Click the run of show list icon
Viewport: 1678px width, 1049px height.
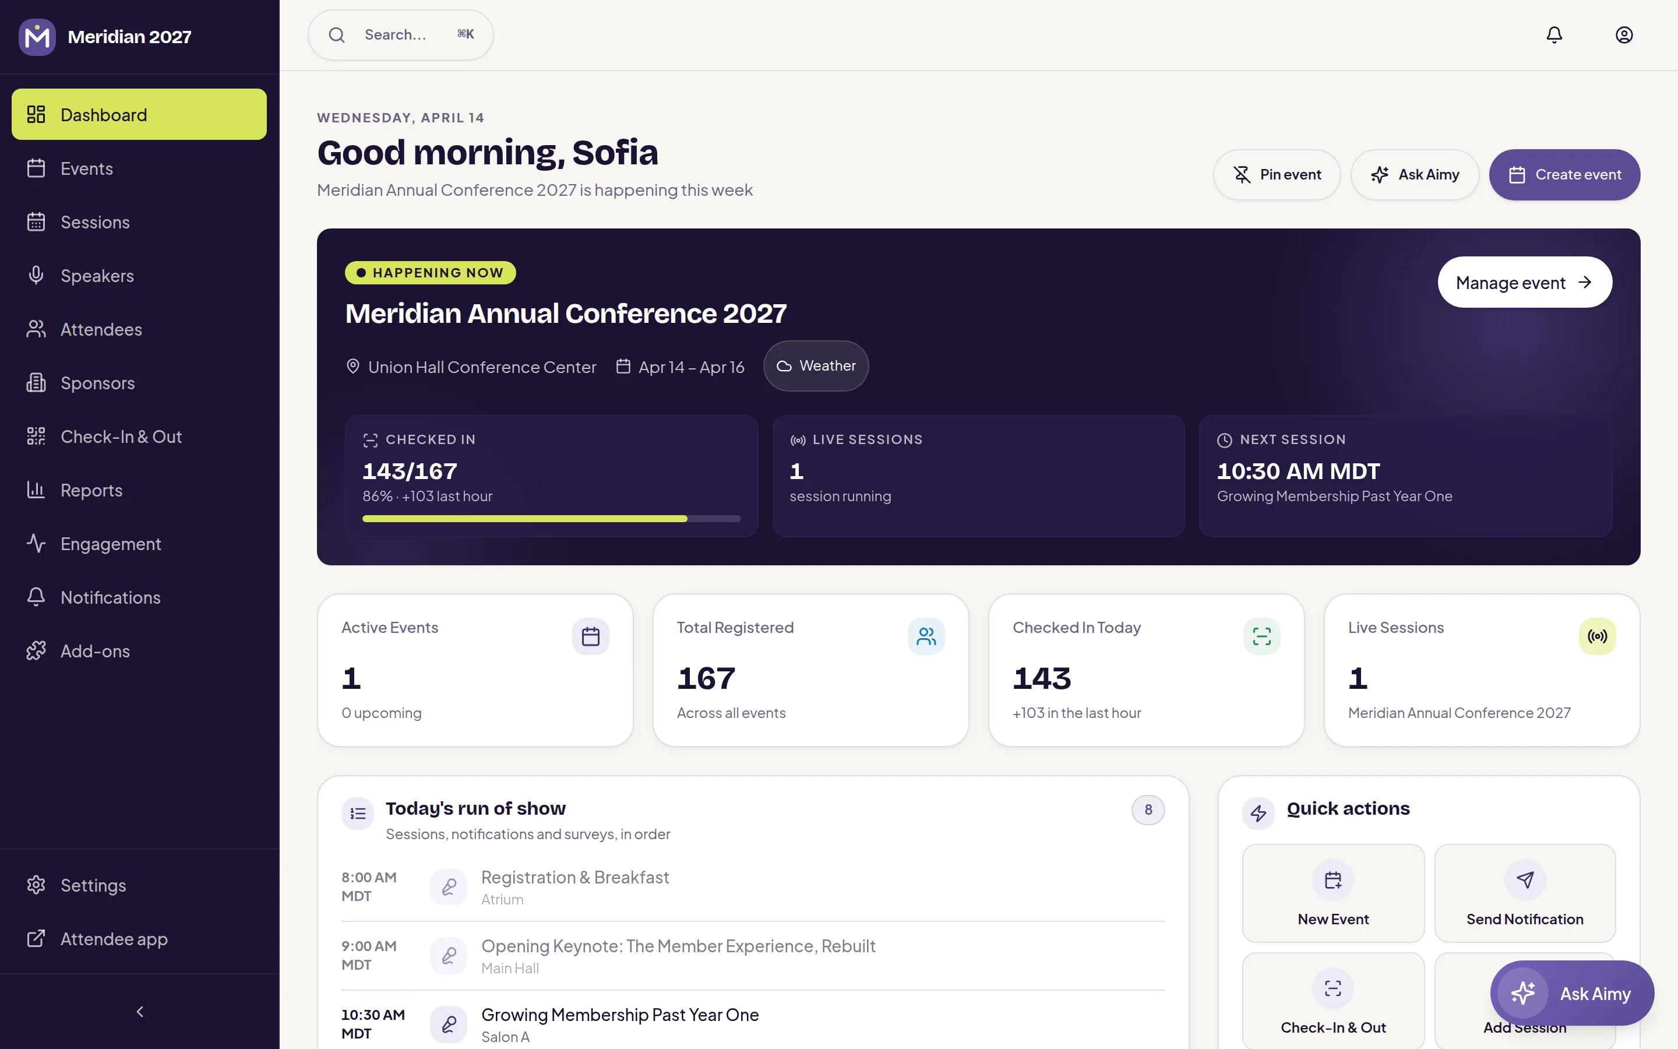coord(358,813)
